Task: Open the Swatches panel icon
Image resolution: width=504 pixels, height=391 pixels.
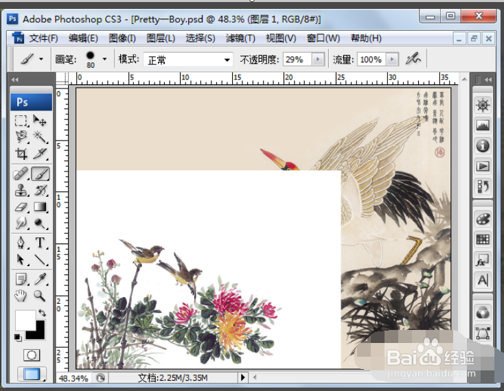Action: (483, 240)
